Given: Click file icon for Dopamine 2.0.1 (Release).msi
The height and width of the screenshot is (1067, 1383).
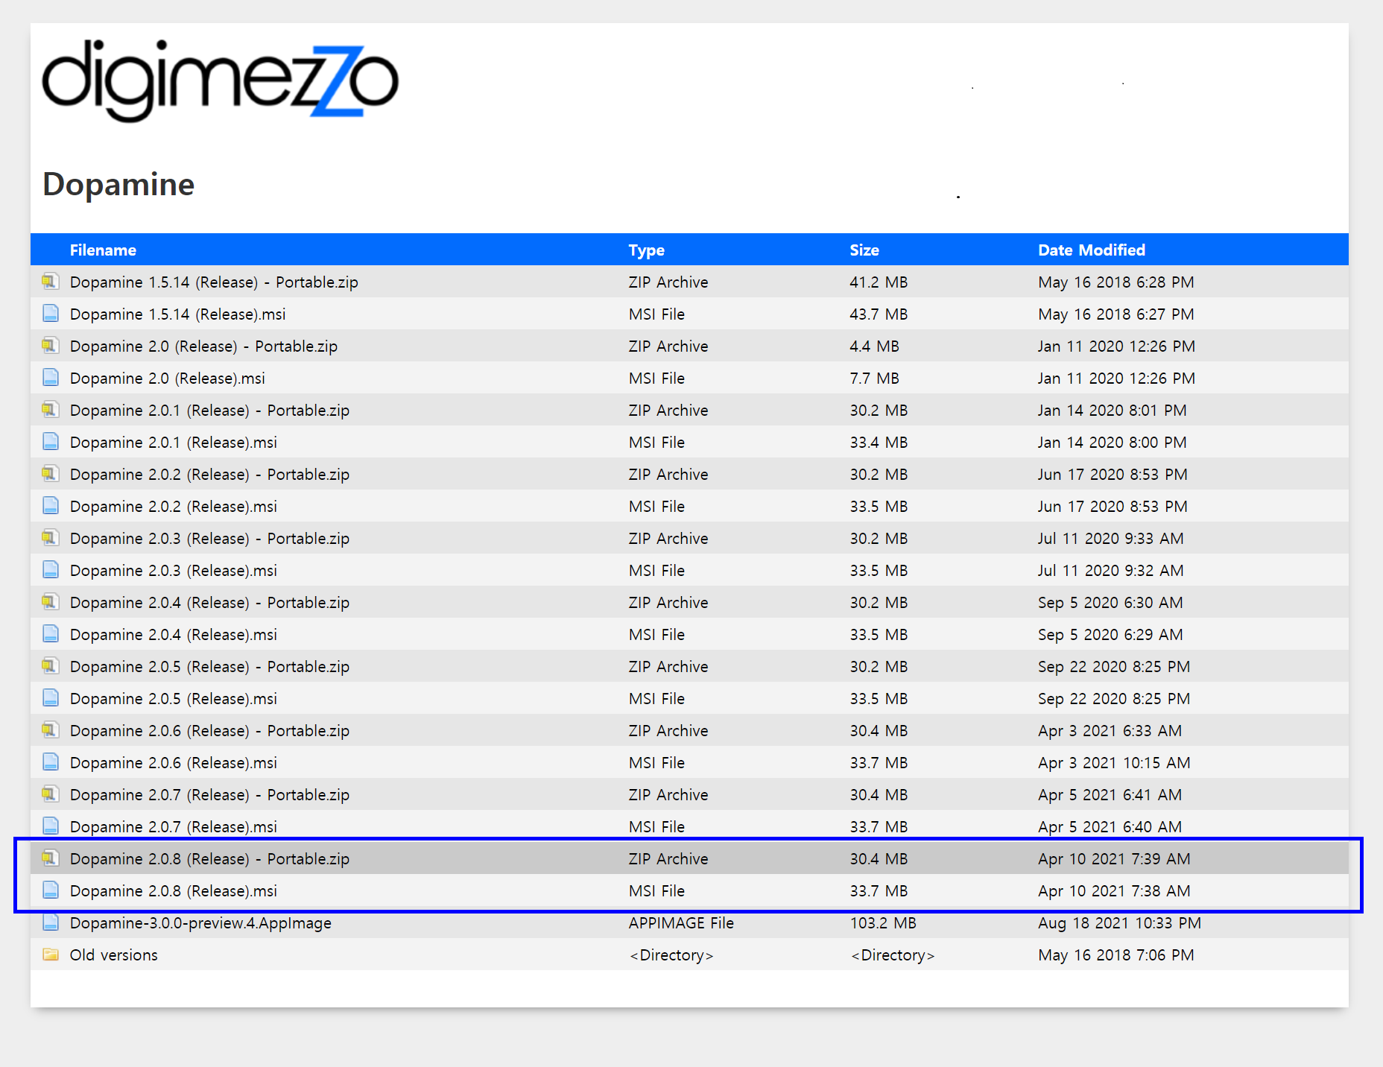Looking at the screenshot, I should tap(50, 442).
